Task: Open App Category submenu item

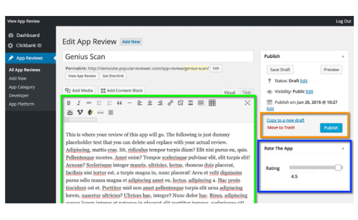Action: coord(22,87)
